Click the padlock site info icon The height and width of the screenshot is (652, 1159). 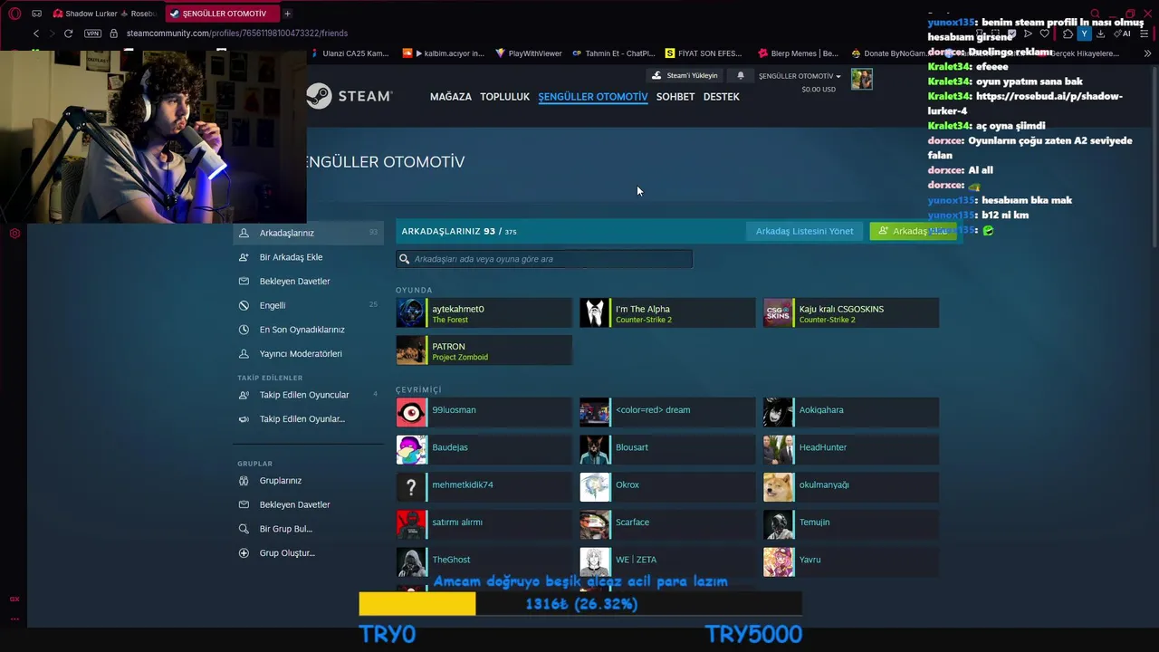click(x=113, y=34)
